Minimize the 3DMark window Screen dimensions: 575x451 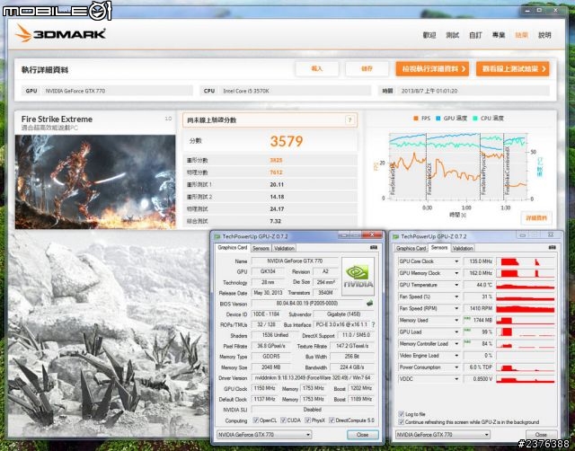tap(527, 11)
